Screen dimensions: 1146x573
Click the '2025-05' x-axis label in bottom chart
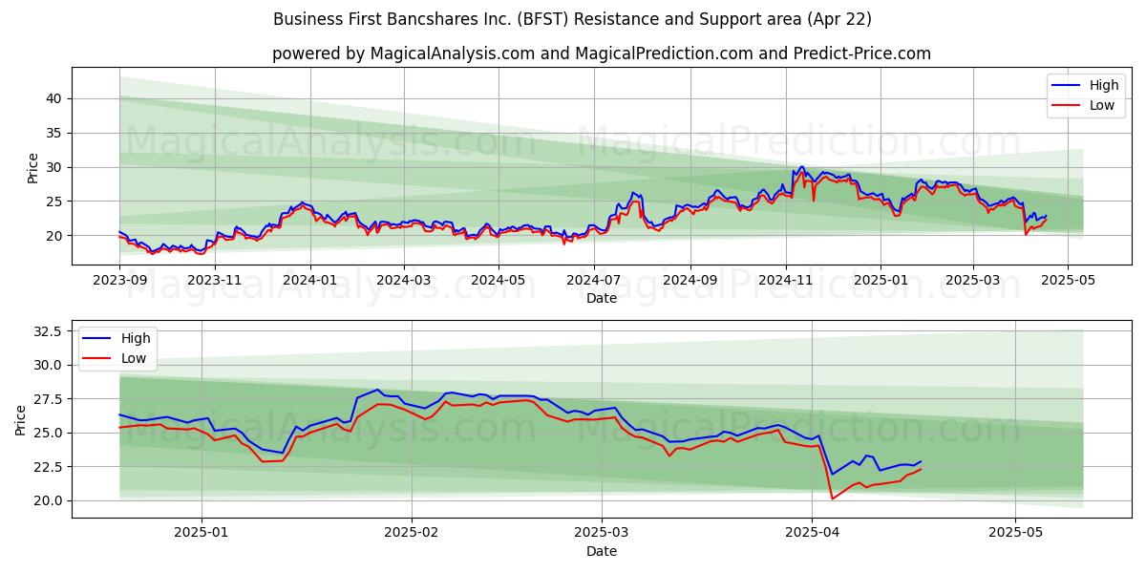1016,535
